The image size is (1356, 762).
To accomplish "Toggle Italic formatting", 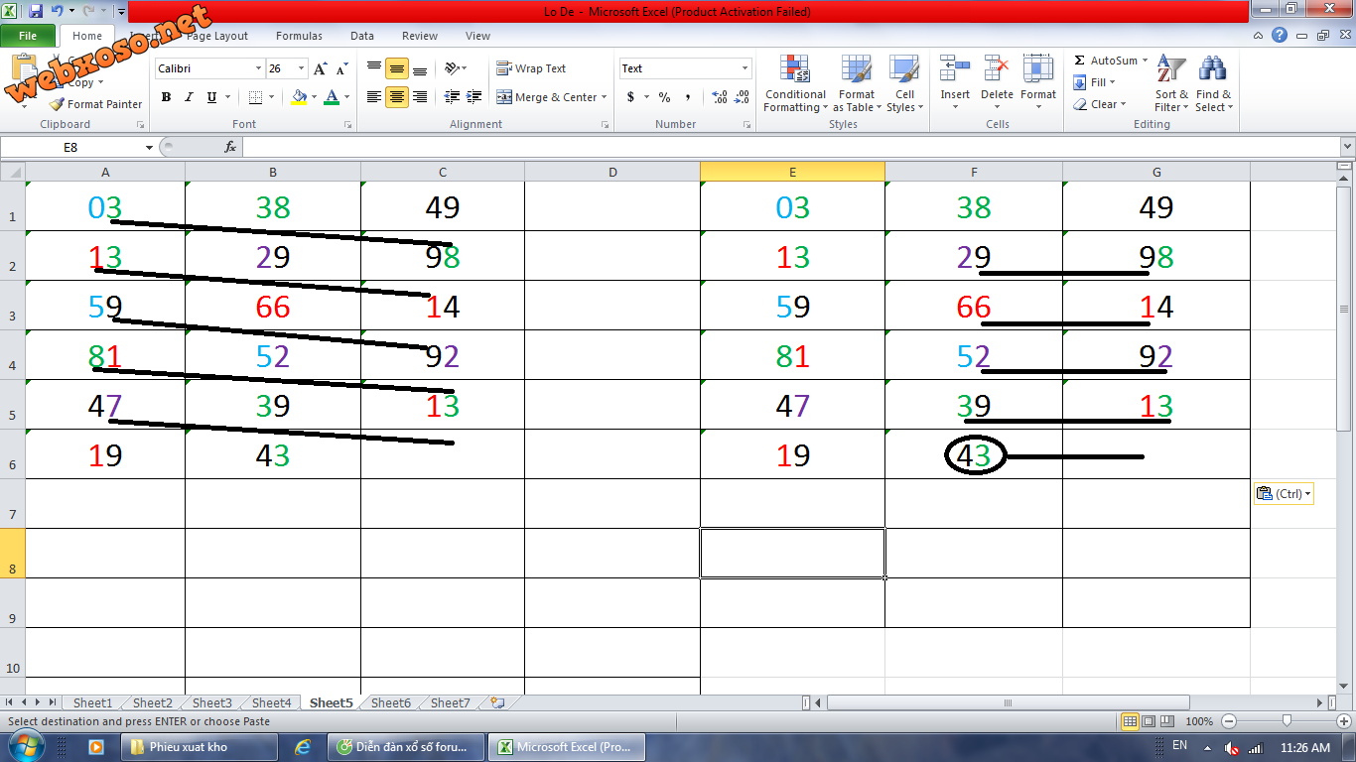I will pos(189,97).
